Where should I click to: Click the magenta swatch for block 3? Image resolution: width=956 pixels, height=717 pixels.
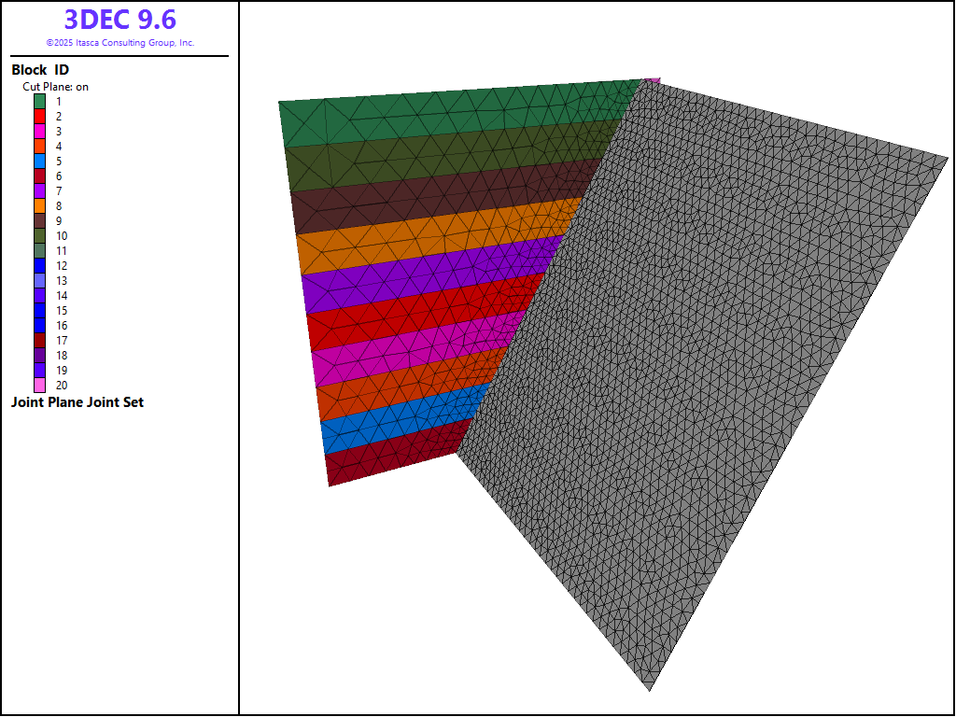pyautogui.click(x=40, y=131)
